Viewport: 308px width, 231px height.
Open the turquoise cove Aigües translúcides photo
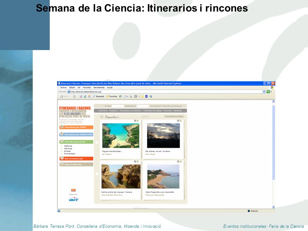click(x=121, y=135)
